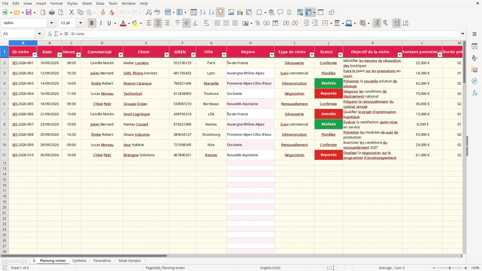
Task: Click the Insert Chart icon
Action: [240, 12]
